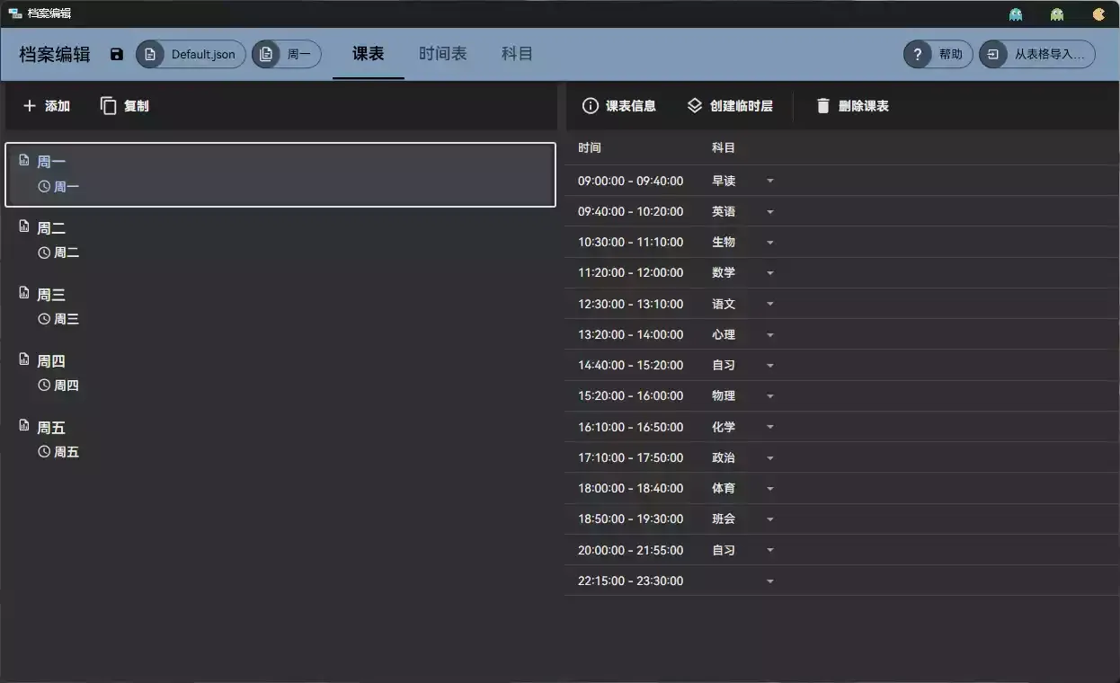Click the schedule file icon beside 周三
The height and width of the screenshot is (683, 1120).
[x=24, y=293]
